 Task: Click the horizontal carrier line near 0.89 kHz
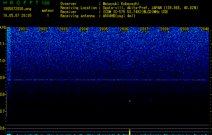click(x=108, y=80)
